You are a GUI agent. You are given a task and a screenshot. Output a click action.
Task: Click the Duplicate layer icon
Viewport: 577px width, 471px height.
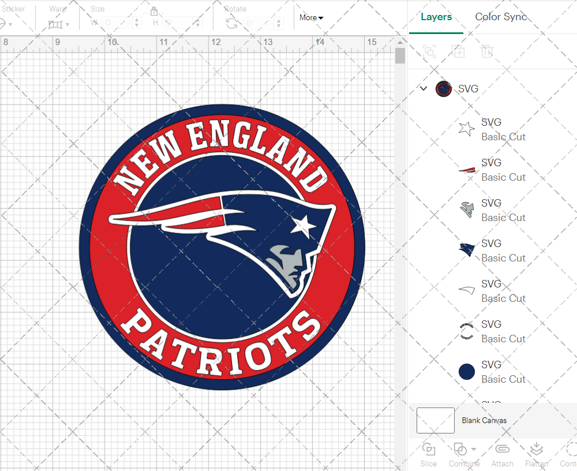[458, 51]
